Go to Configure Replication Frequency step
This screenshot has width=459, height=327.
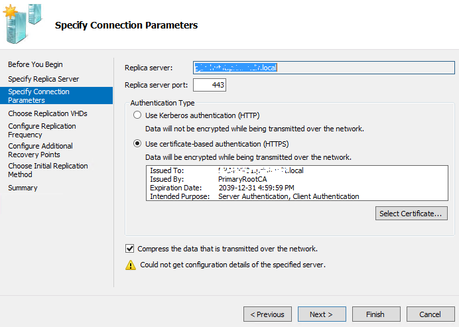(x=42, y=130)
